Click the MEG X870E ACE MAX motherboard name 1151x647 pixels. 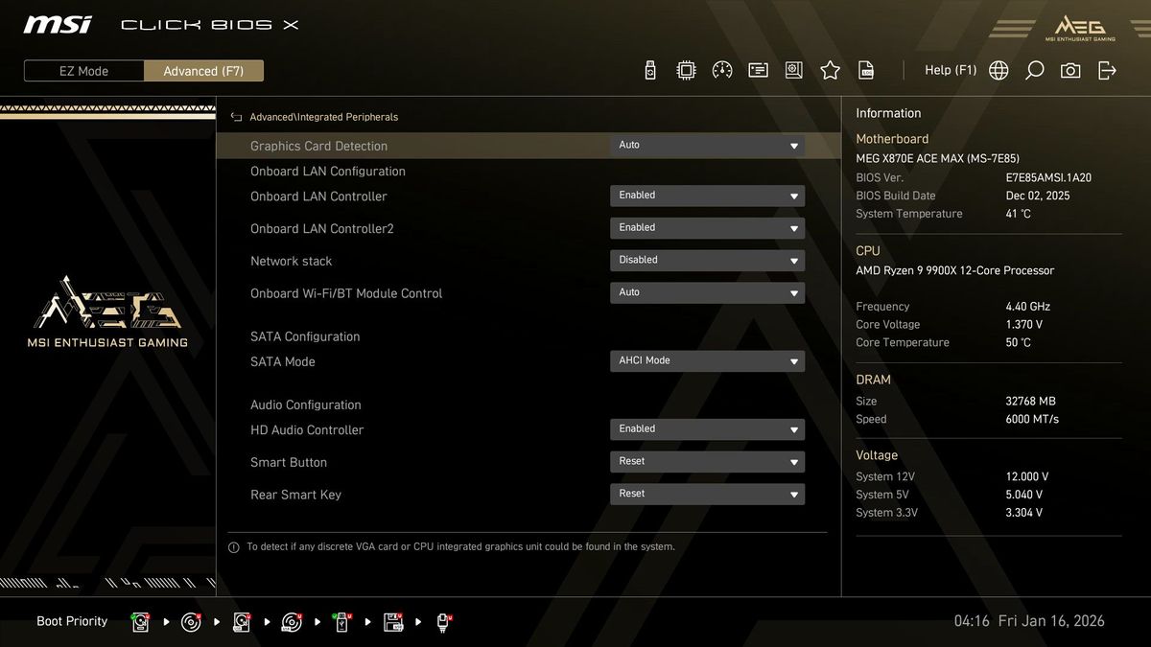[938, 158]
